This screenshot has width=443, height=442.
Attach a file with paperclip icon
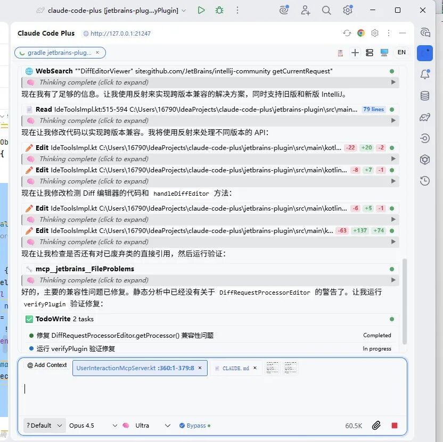click(376, 426)
